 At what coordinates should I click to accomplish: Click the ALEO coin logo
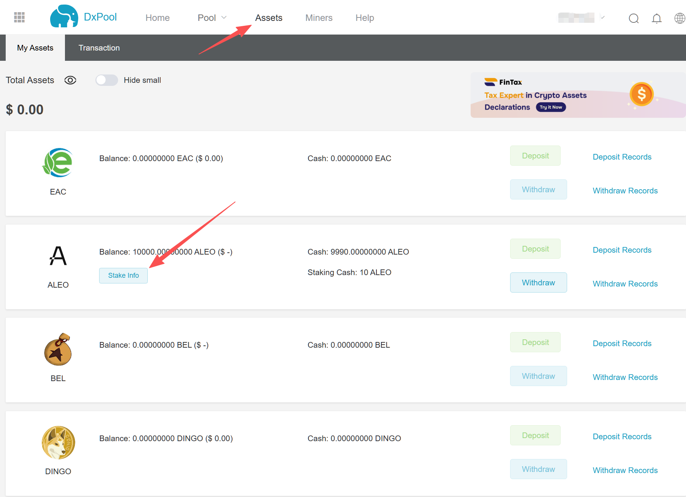click(58, 256)
